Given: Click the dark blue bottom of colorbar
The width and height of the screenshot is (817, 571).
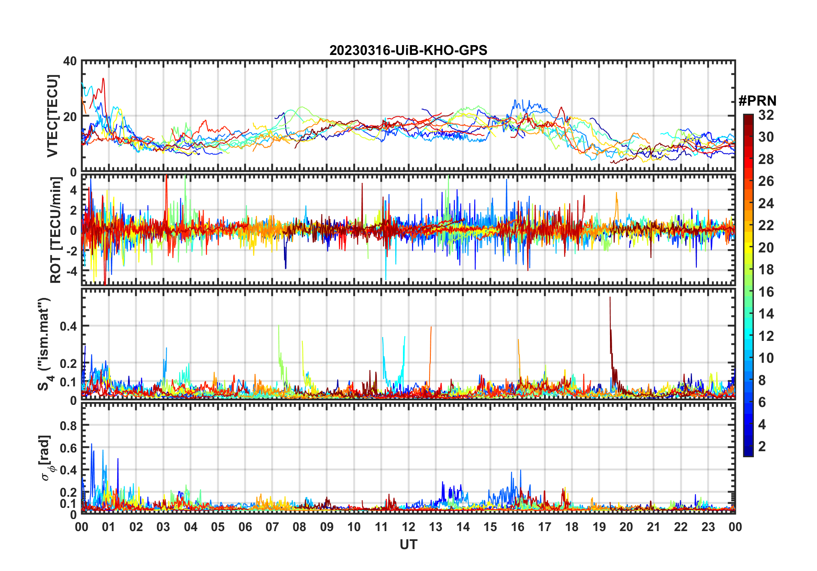Looking at the screenshot, I should coord(748,452).
